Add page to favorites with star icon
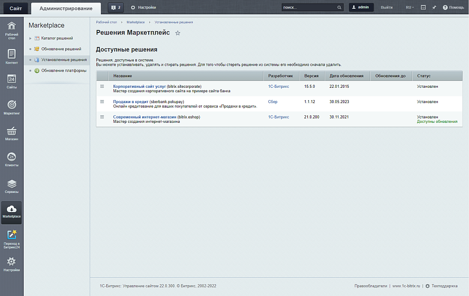The height and width of the screenshot is (296, 469). pyautogui.click(x=178, y=33)
